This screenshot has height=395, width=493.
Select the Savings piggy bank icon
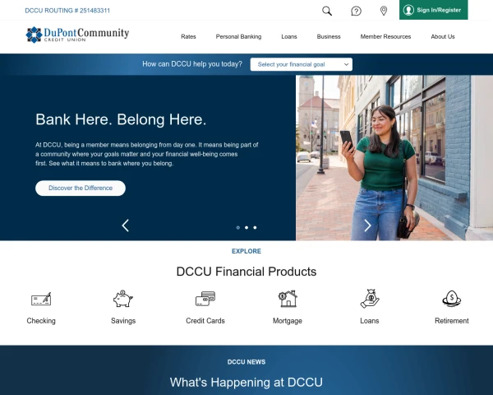(123, 298)
